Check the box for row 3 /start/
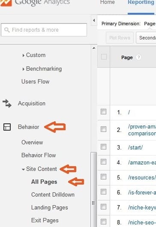Image resolution: width=156 pixels, height=227 pixels. coord(103,146)
